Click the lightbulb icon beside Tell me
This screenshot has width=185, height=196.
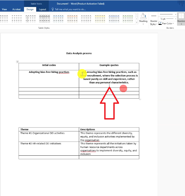click(x=53, y=9)
